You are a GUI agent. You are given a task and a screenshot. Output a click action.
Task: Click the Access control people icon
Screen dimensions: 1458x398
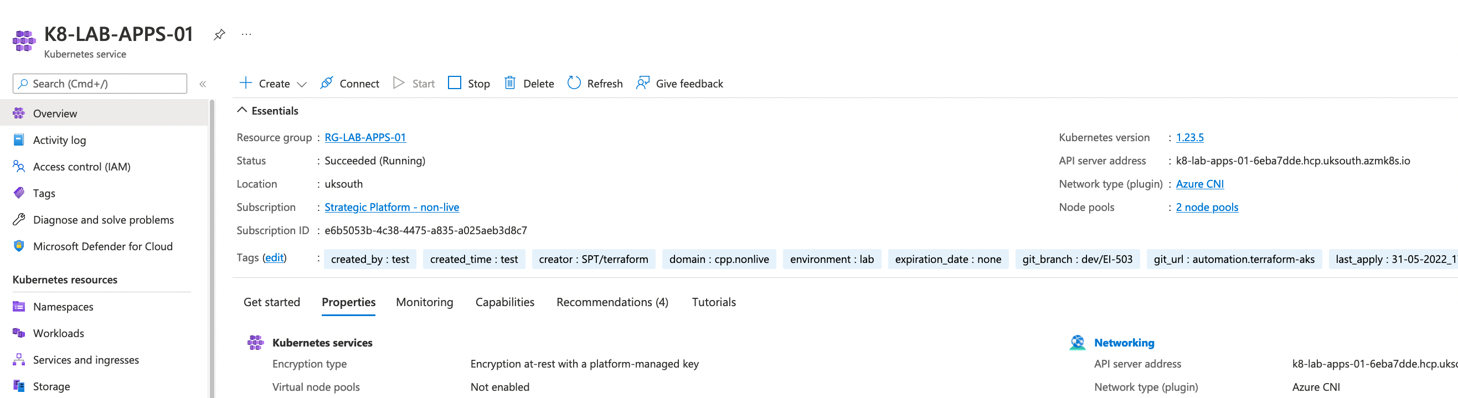tap(19, 167)
